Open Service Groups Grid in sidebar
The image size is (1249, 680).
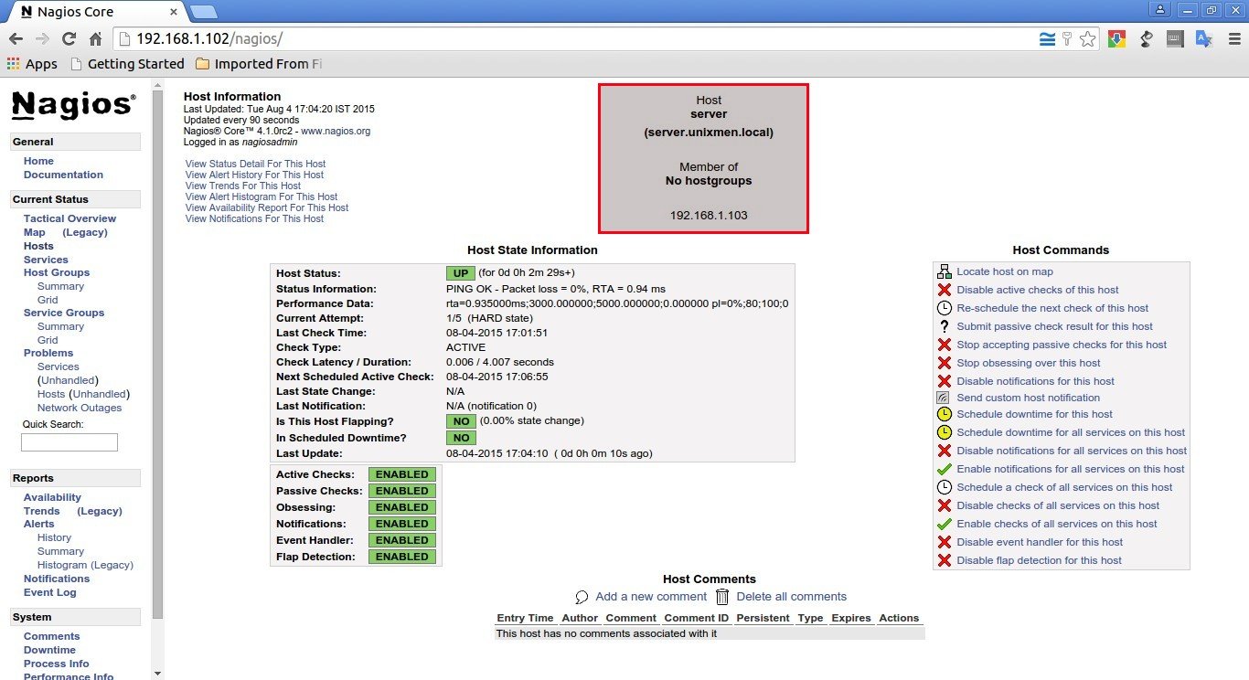pos(48,340)
